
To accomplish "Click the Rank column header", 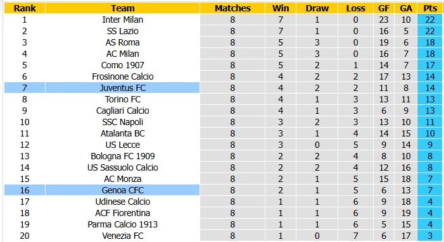I will [x=25, y=8].
